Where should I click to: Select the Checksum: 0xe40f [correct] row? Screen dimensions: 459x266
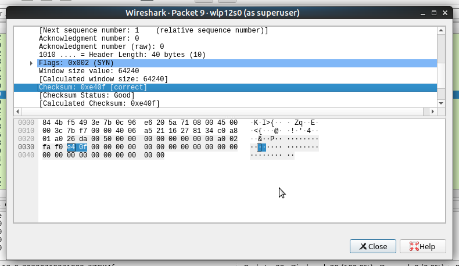(x=225, y=88)
